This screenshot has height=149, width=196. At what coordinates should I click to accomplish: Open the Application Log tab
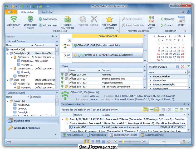coord(96,135)
